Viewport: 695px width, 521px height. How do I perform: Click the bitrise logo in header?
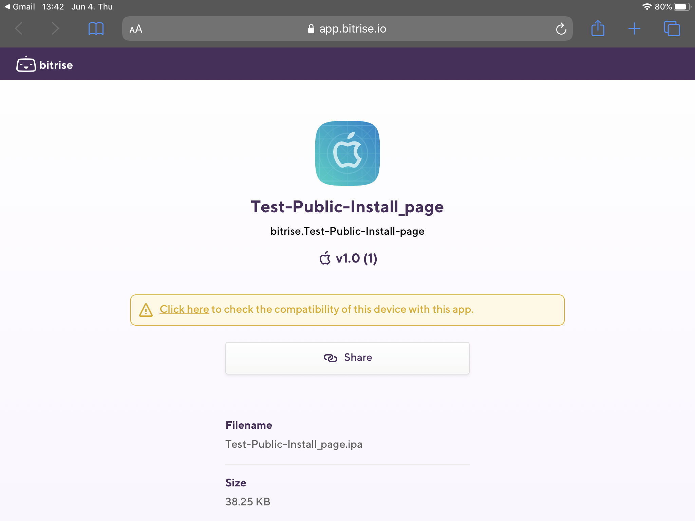[x=44, y=64]
